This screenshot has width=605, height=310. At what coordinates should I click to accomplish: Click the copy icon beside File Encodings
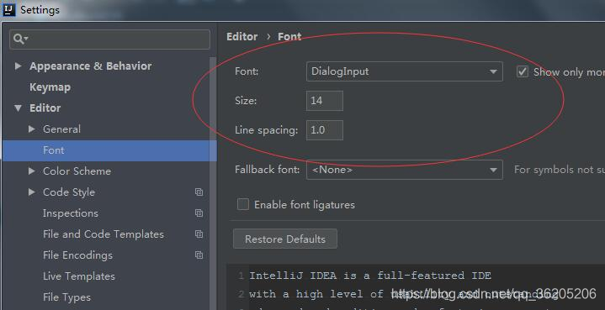199,255
